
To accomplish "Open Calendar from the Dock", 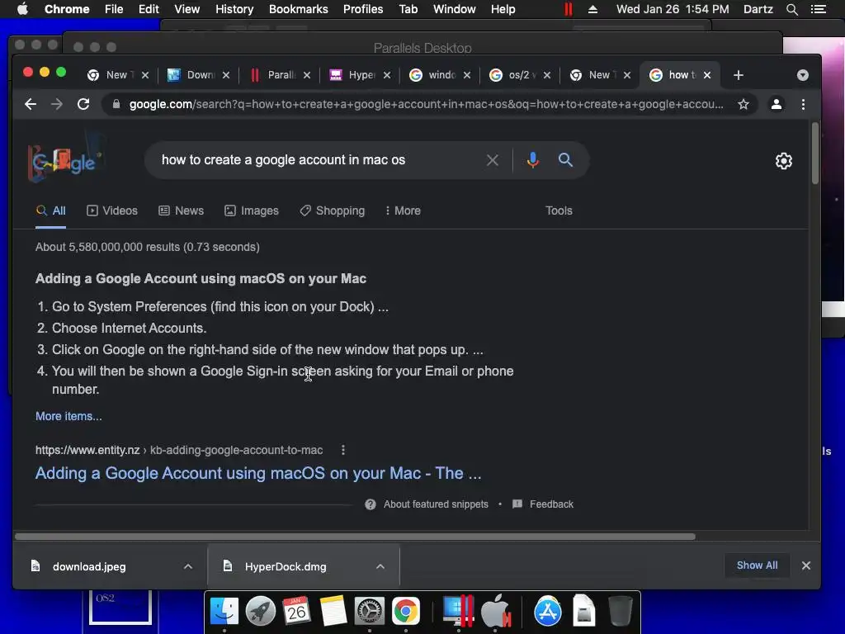I will click(x=296, y=612).
